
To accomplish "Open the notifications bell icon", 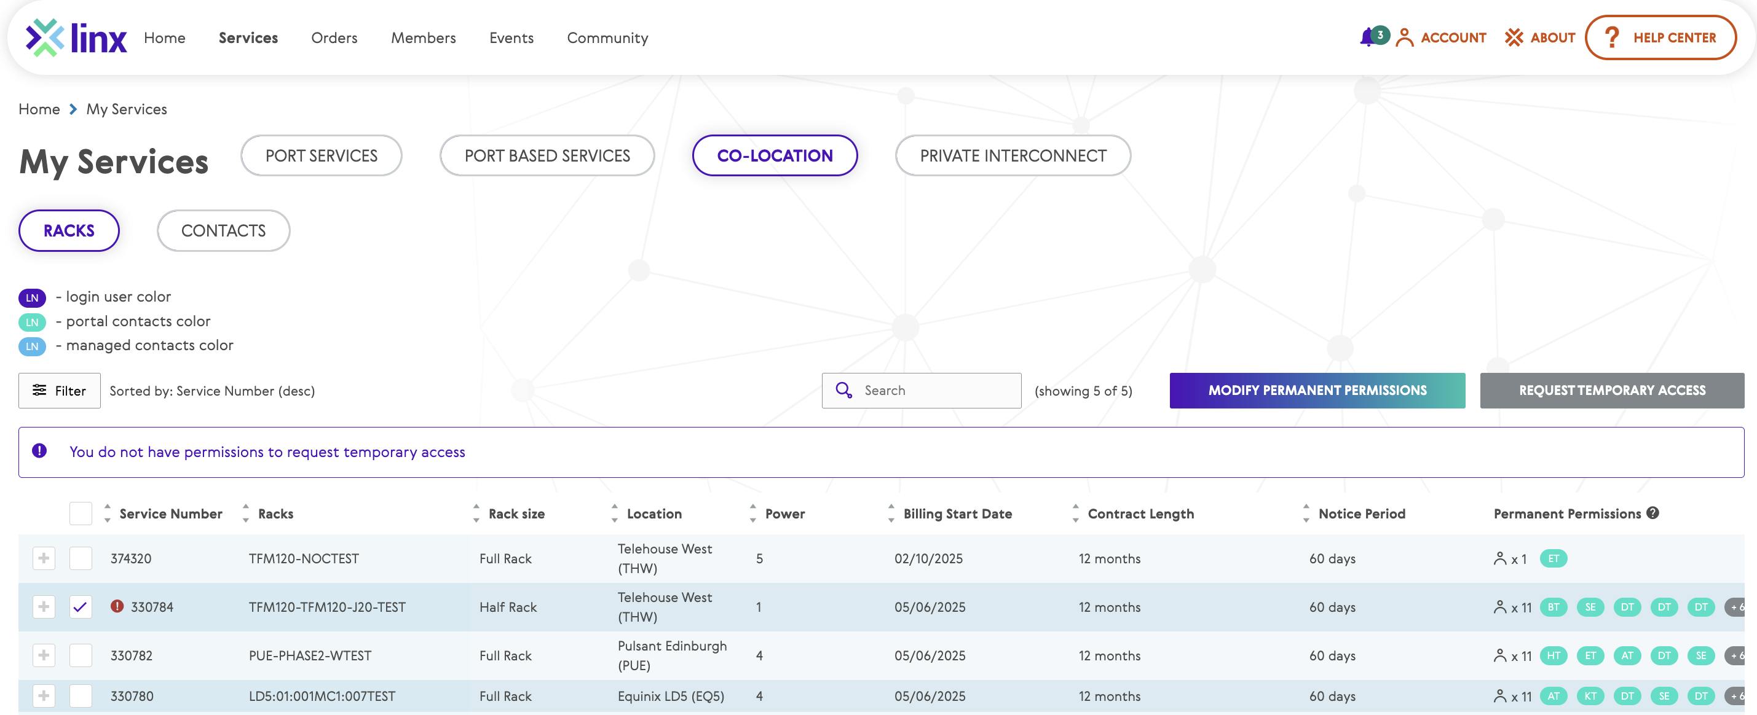I will pos(1367,37).
